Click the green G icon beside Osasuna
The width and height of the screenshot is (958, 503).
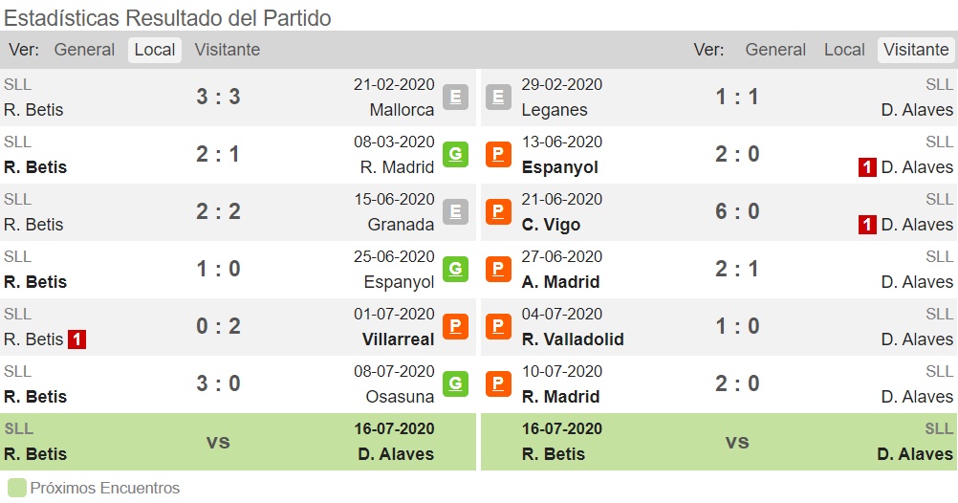click(455, 384)
